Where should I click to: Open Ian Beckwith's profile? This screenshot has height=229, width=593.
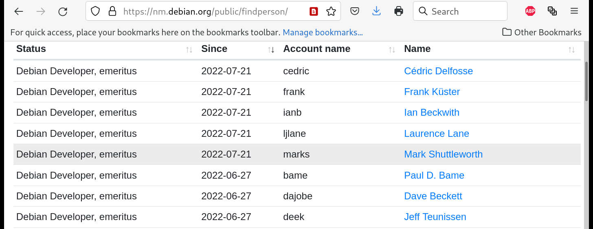tap(432, 112)
